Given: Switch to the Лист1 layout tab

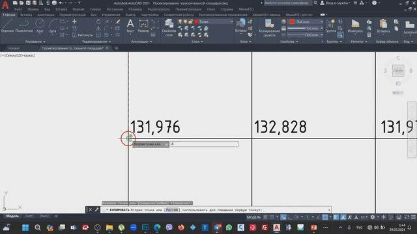Looking at the screenshot, I should 29,216.
